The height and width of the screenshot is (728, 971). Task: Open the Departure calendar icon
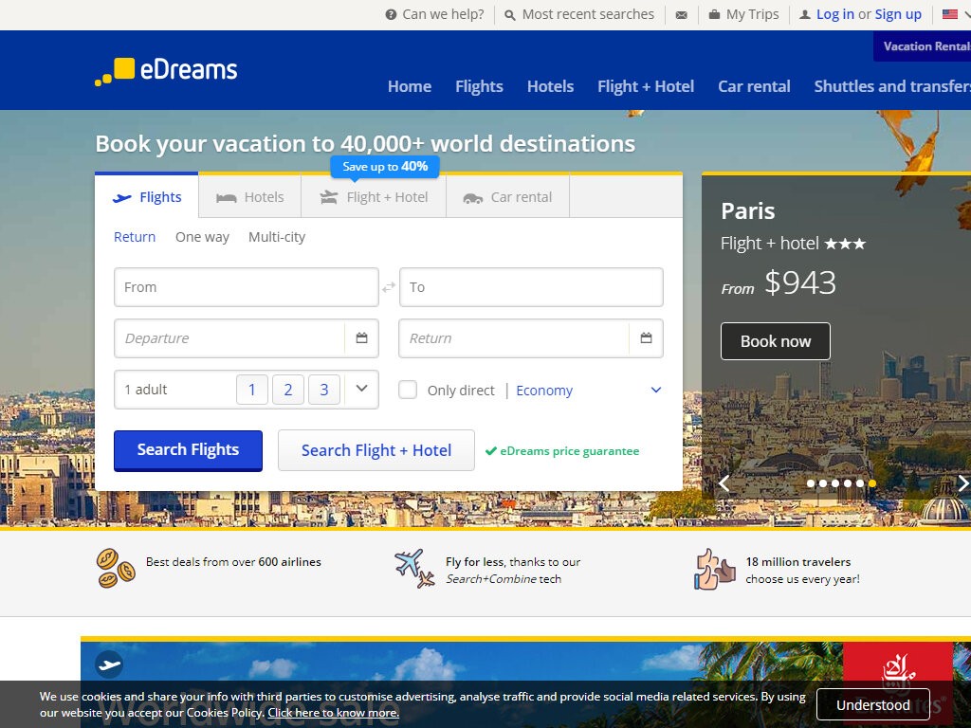pos(361,338)
